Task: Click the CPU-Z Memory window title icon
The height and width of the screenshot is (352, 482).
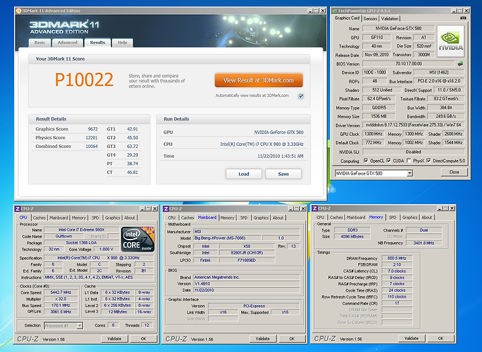Action: [315, 208]
